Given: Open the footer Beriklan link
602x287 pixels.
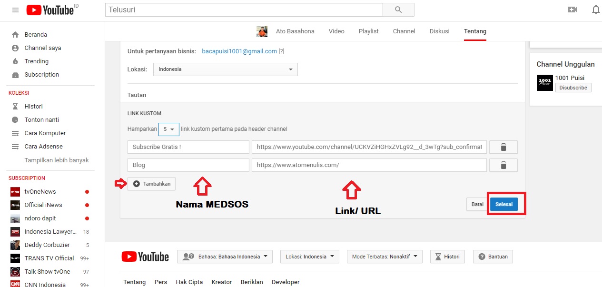Looking at the screenshot, I should [252, 282].
